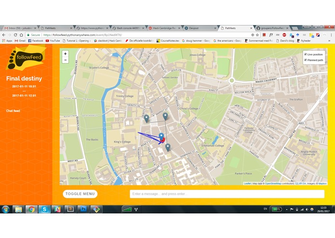335x238 pixels.
Task: Switch to the Hack Cambridge tab
Action: tap(164, 28)
